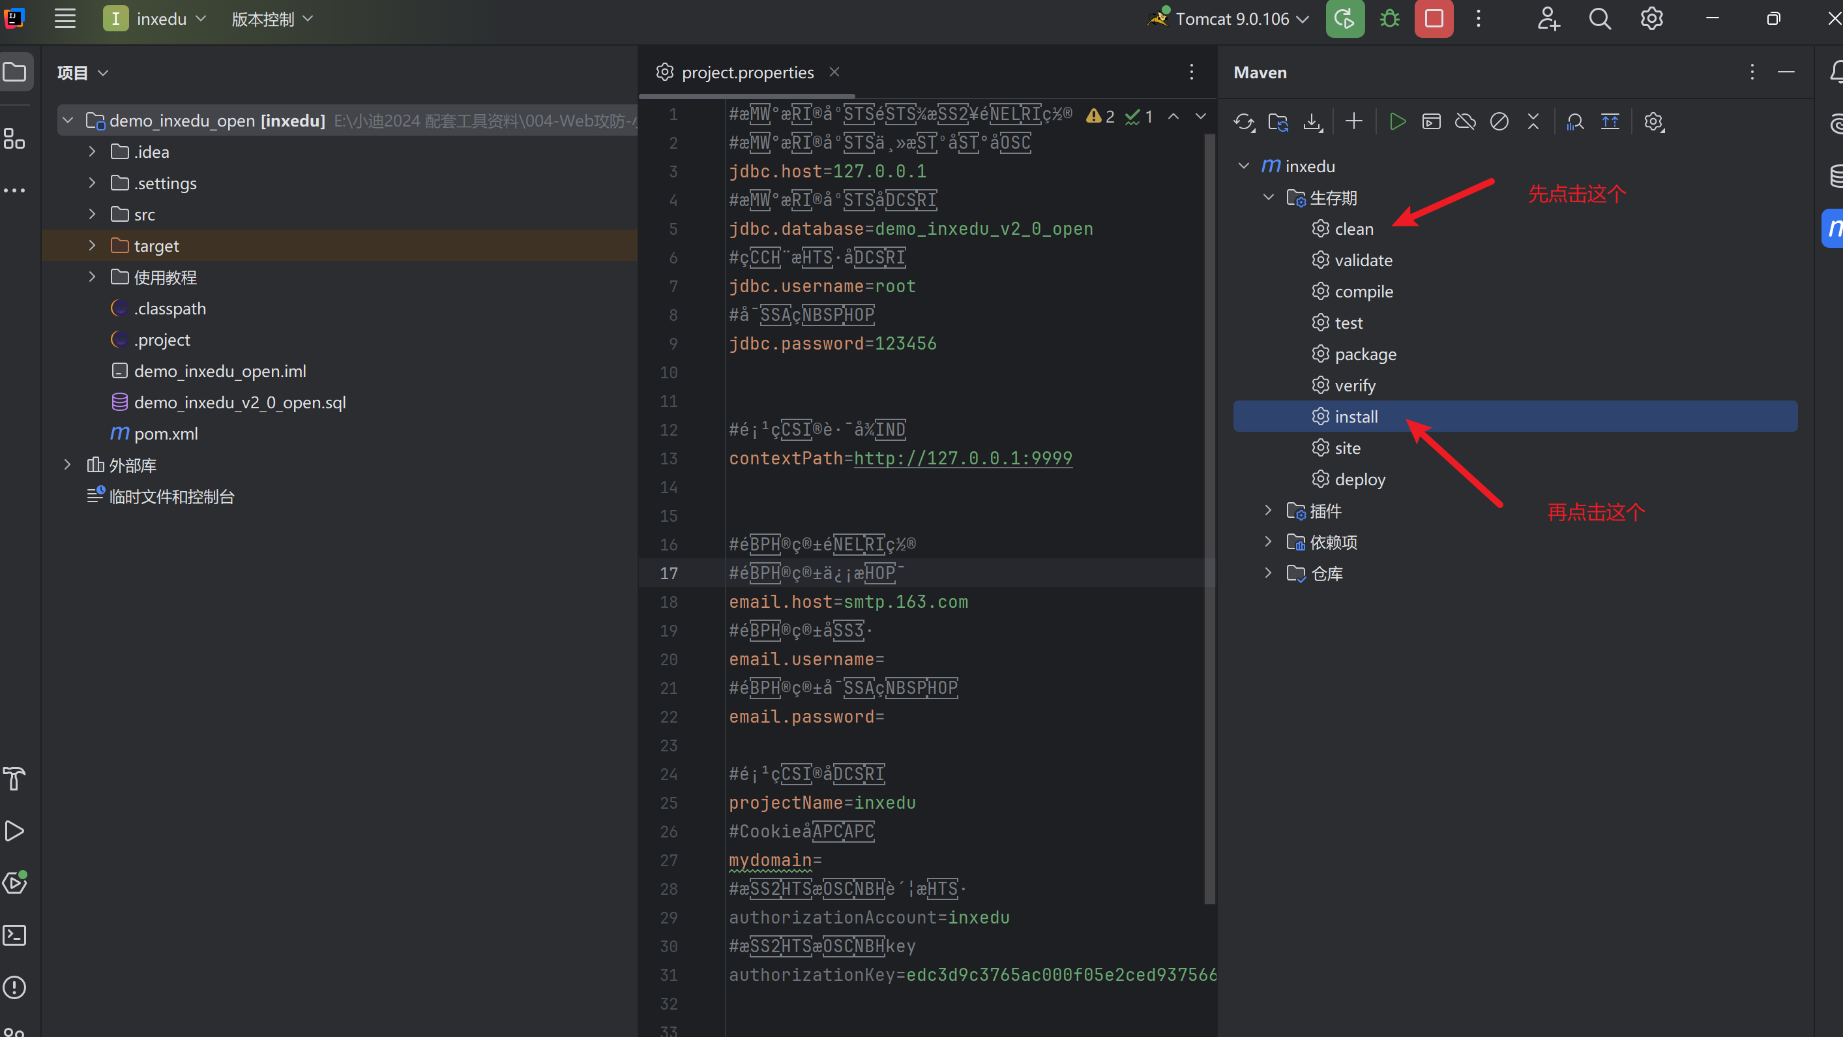Run the clean lifecycle goal

pos(1353,229)
